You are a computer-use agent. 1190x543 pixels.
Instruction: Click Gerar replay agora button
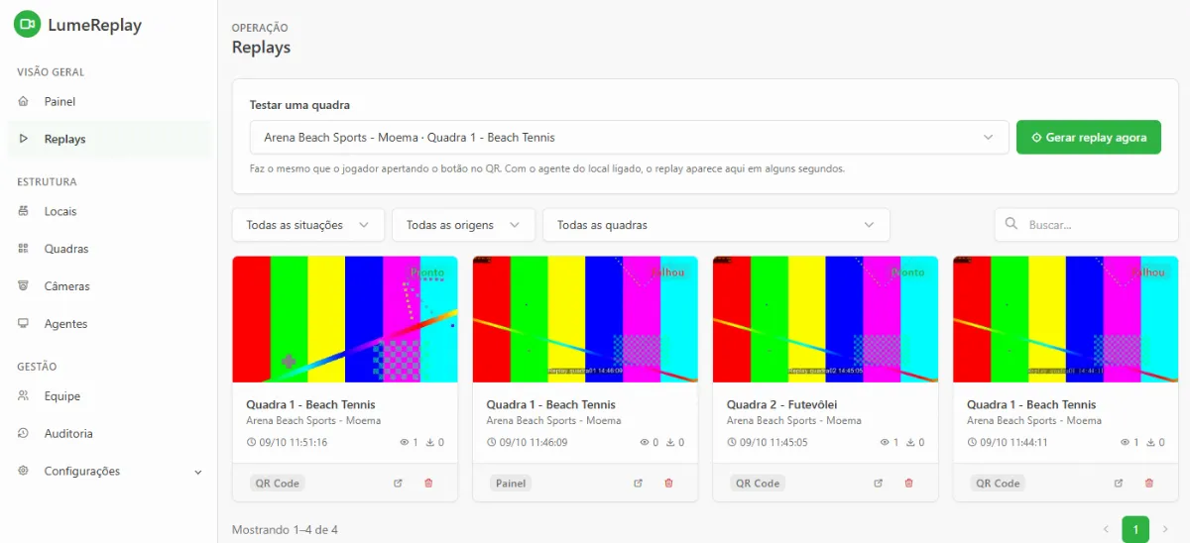pos(1088,138)
